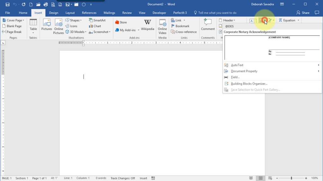Image resolution: width=323 pixels, height=181 pixels.
Task: Insert a Chart
Action: [x=96, y=26]
